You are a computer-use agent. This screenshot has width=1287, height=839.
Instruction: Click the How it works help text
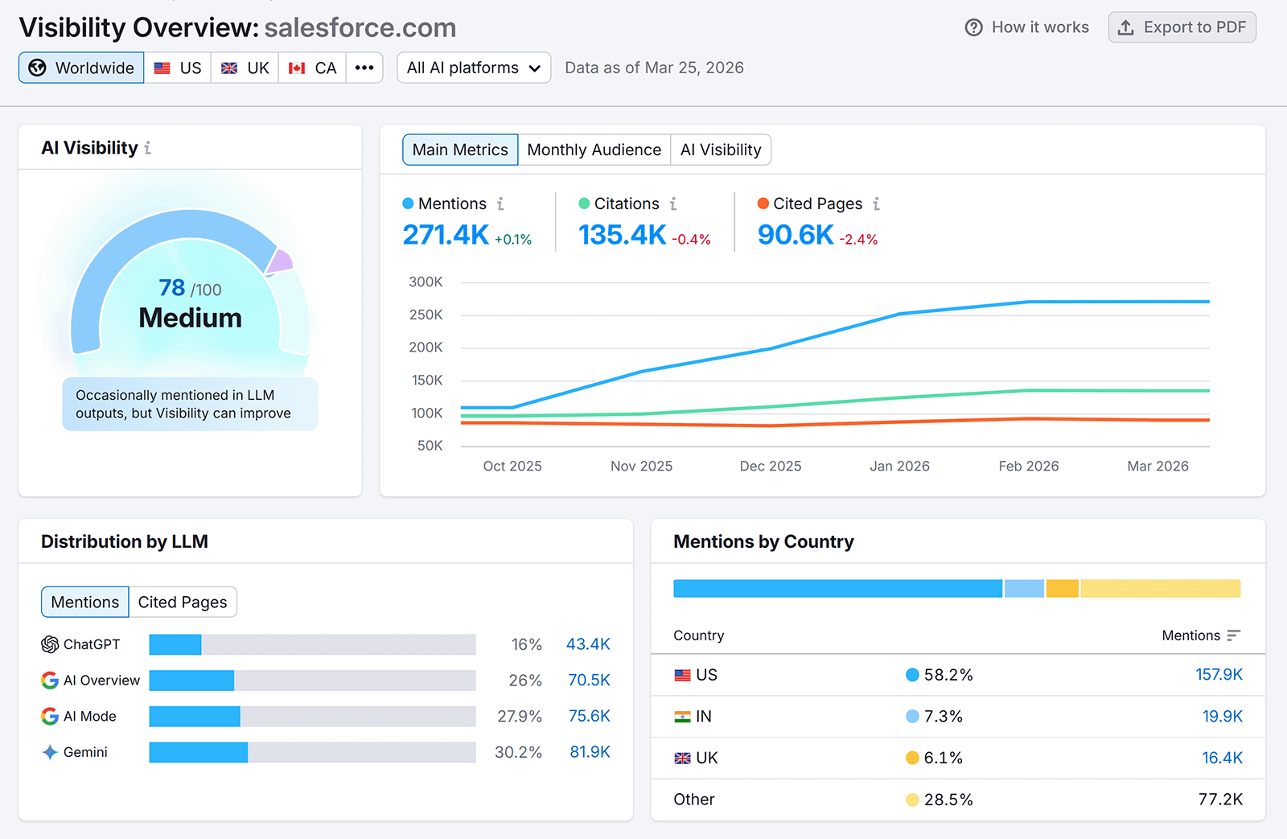1038,27
